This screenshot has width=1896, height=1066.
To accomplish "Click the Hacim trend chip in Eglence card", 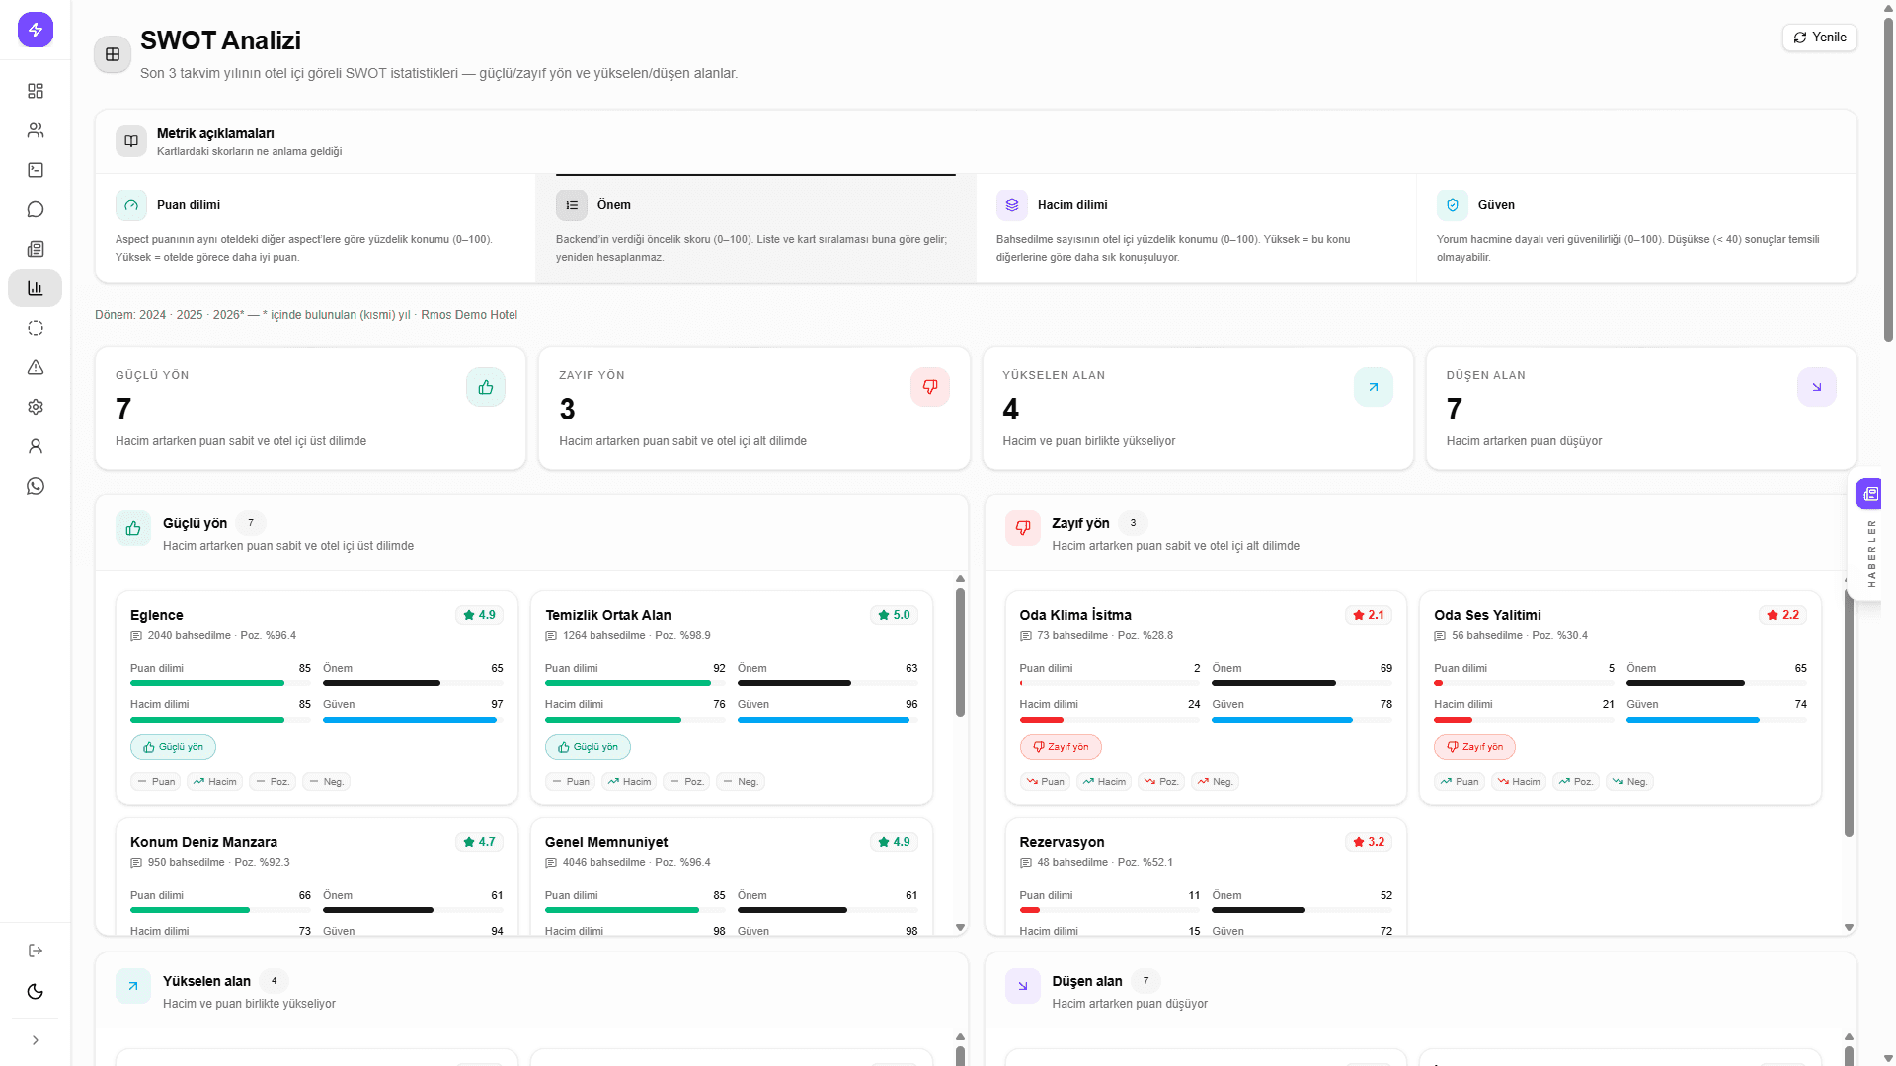I will 215,781.
